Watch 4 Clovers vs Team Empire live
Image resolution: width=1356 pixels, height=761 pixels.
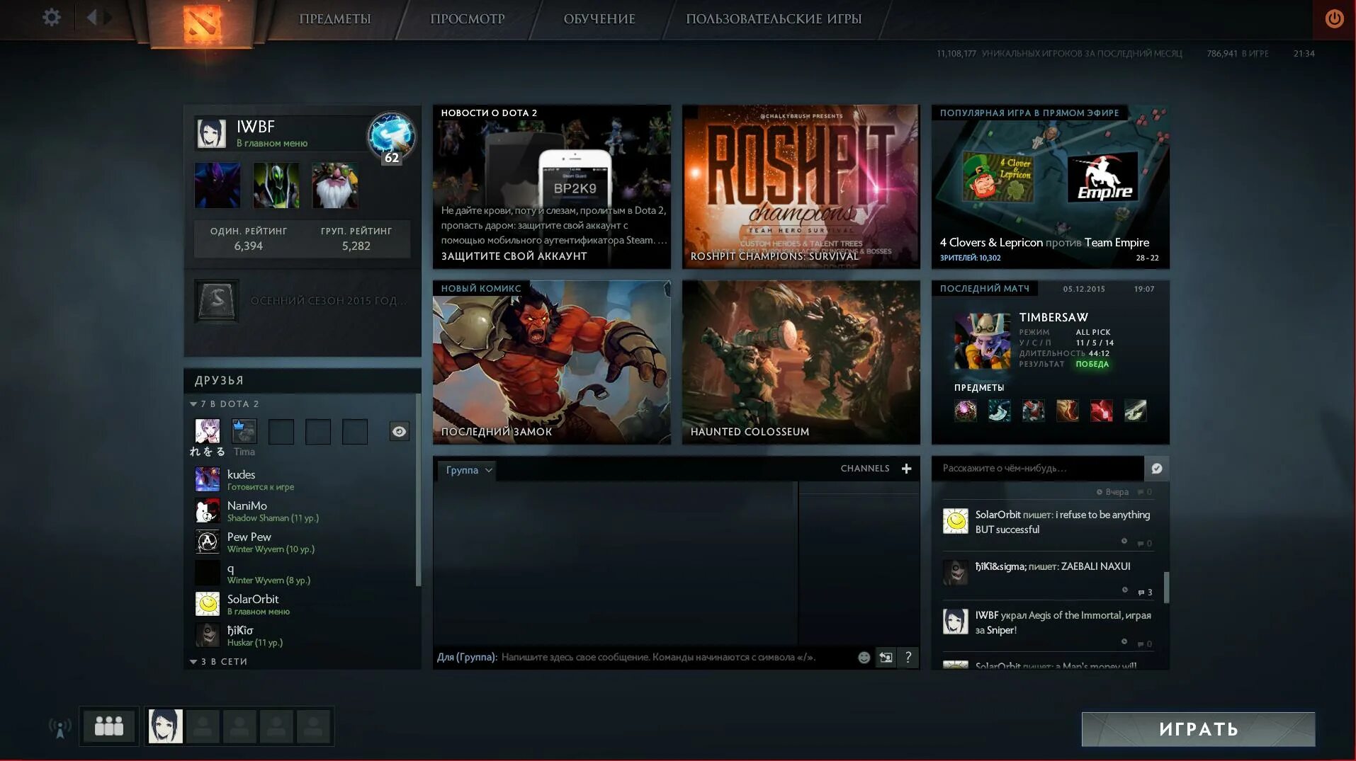point(1050,187)
